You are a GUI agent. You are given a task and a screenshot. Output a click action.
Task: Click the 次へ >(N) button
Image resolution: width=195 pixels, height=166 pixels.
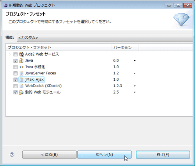click(105, 155)
